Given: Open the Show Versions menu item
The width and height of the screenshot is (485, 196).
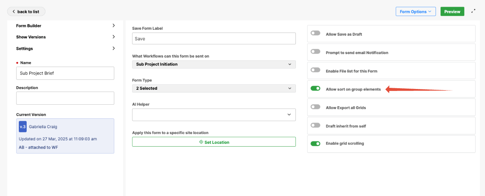Looking at the screenshot, I should pos(65,37).
